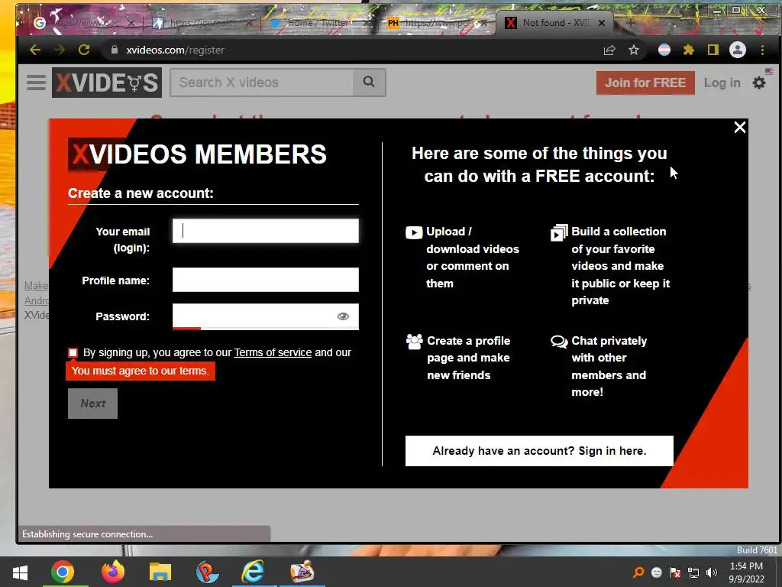
Task: Close the registration dialog with X
Action: click(x=739, y=128)
